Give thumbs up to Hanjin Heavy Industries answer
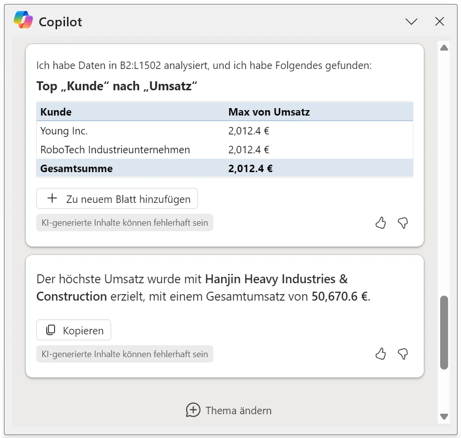Screen dimensions: 461x438 point(381,354)
